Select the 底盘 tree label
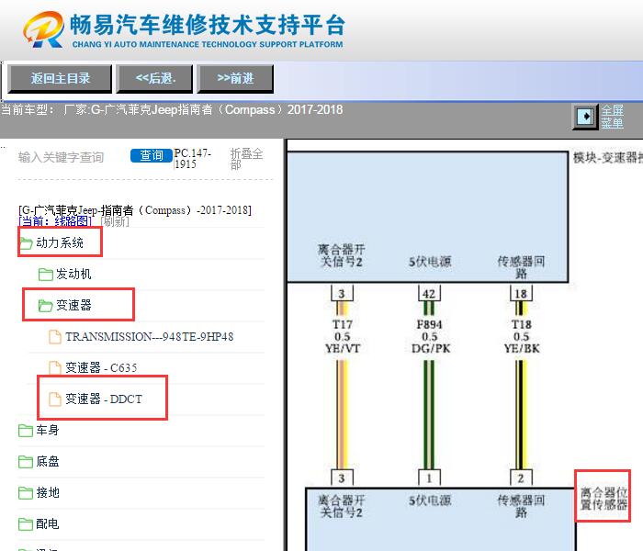 tap(48, 461)
